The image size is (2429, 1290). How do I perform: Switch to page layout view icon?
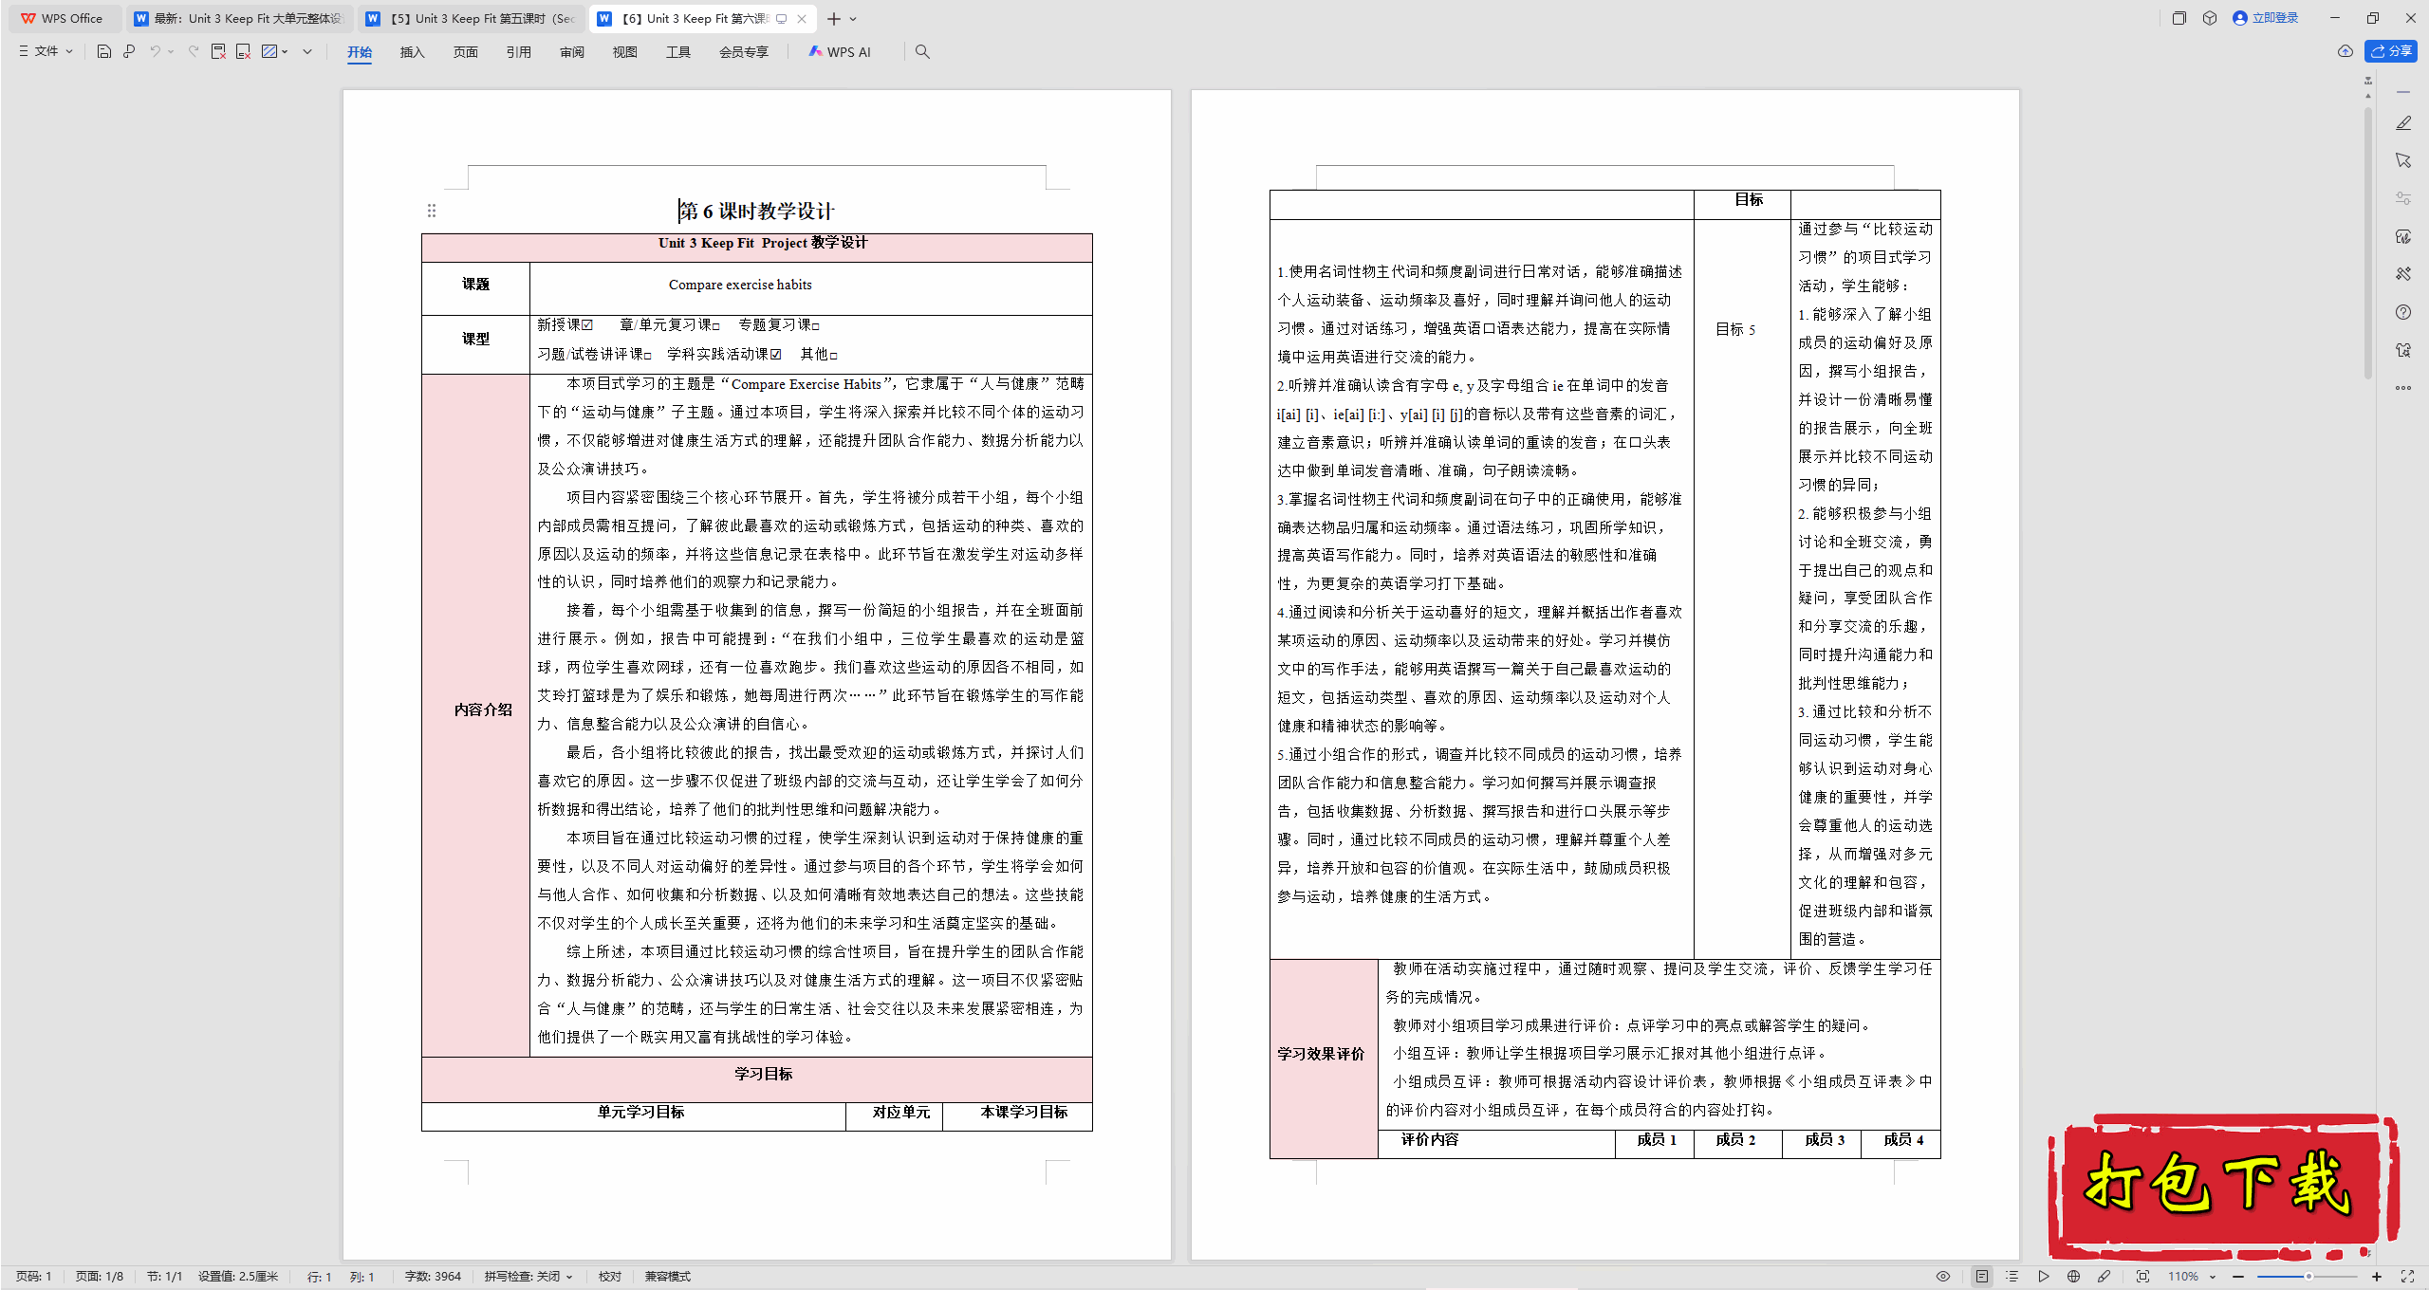(1982, 1277)
